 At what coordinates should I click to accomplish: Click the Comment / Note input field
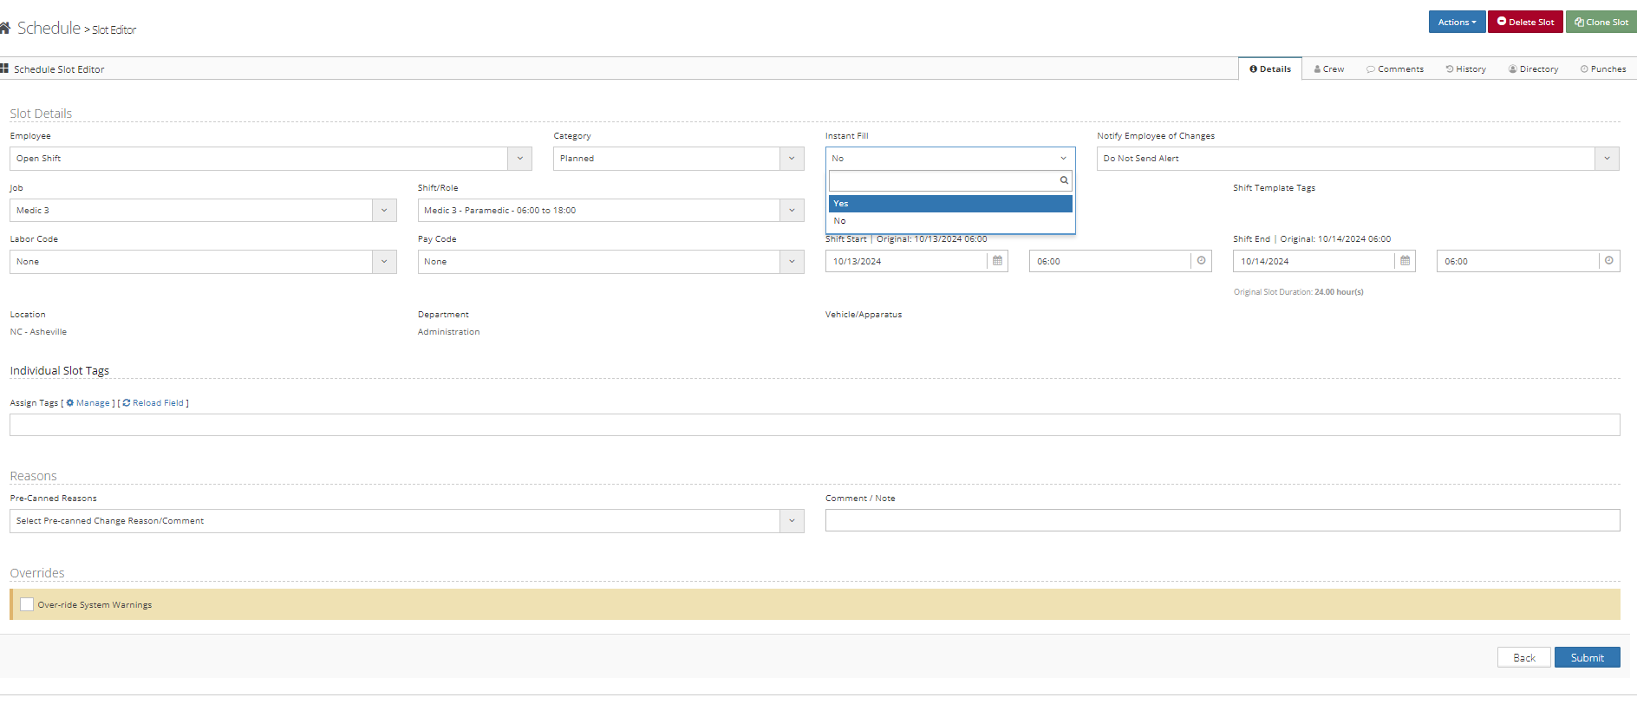pyautogui.click(x=1222, y=521)
